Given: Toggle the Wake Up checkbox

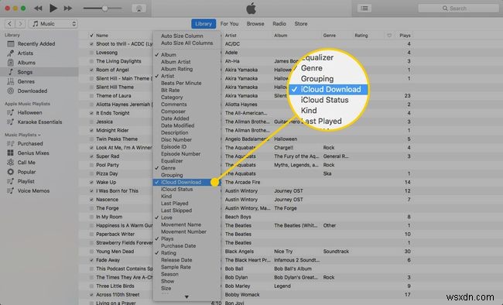Looking at the screenshot, I should coord(91,183).
